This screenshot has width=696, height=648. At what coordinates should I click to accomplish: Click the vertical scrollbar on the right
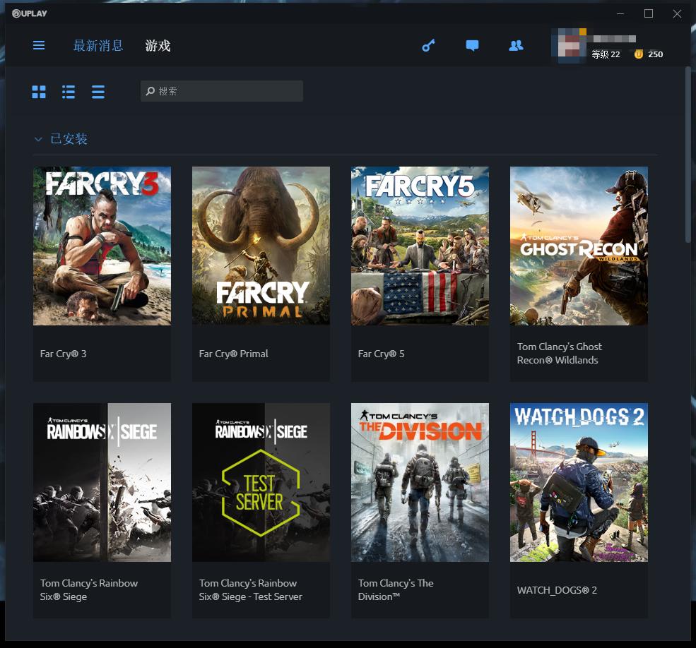688,155
